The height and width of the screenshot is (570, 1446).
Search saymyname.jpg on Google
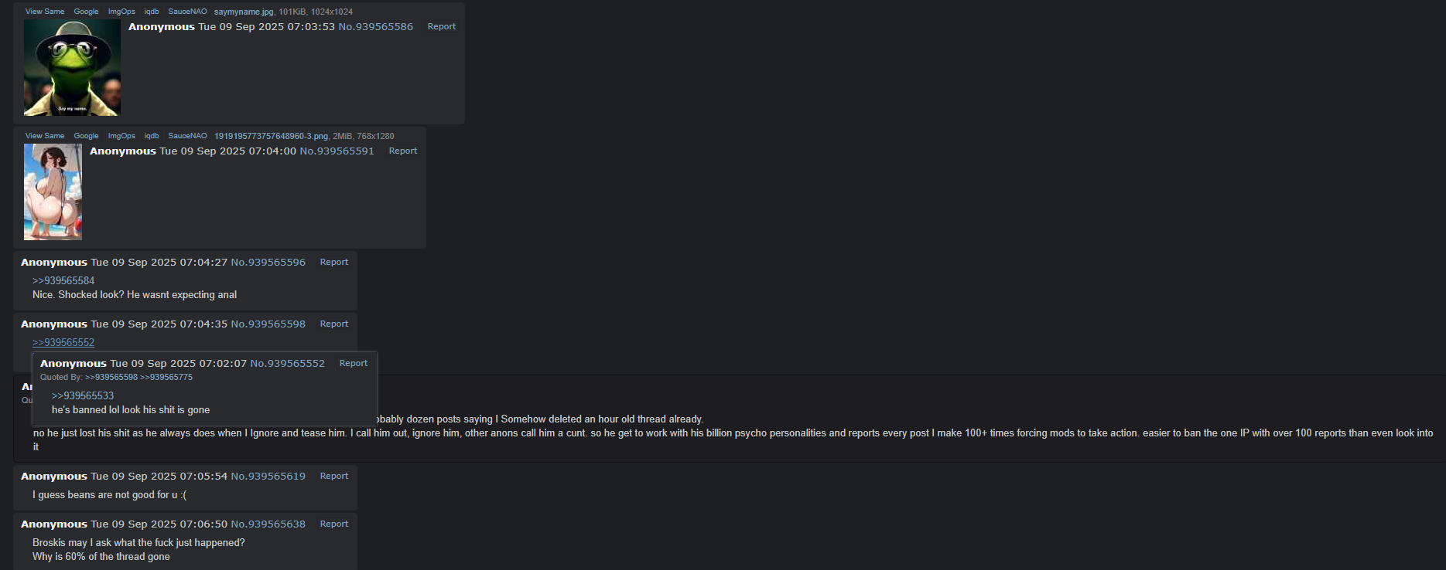click(86, 12)
